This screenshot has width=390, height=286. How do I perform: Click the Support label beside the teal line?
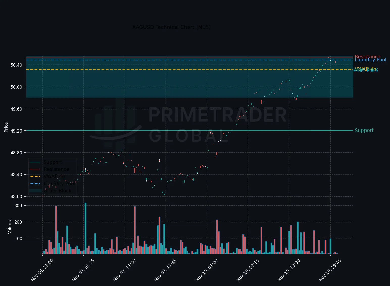pyautogui.click(x=364, y=131)
